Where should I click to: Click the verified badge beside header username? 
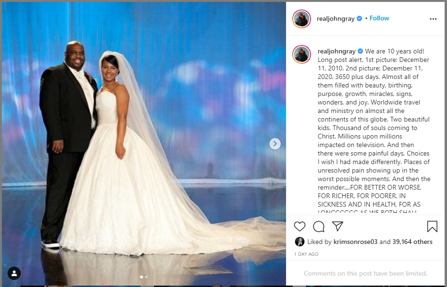(359, 18)
